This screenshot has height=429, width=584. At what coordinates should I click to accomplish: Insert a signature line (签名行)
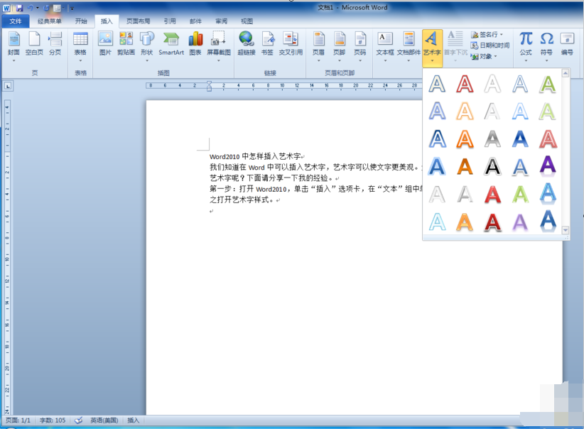click(487, 35)
